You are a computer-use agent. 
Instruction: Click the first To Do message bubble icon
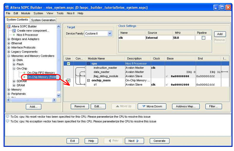(x=7, y=117)
